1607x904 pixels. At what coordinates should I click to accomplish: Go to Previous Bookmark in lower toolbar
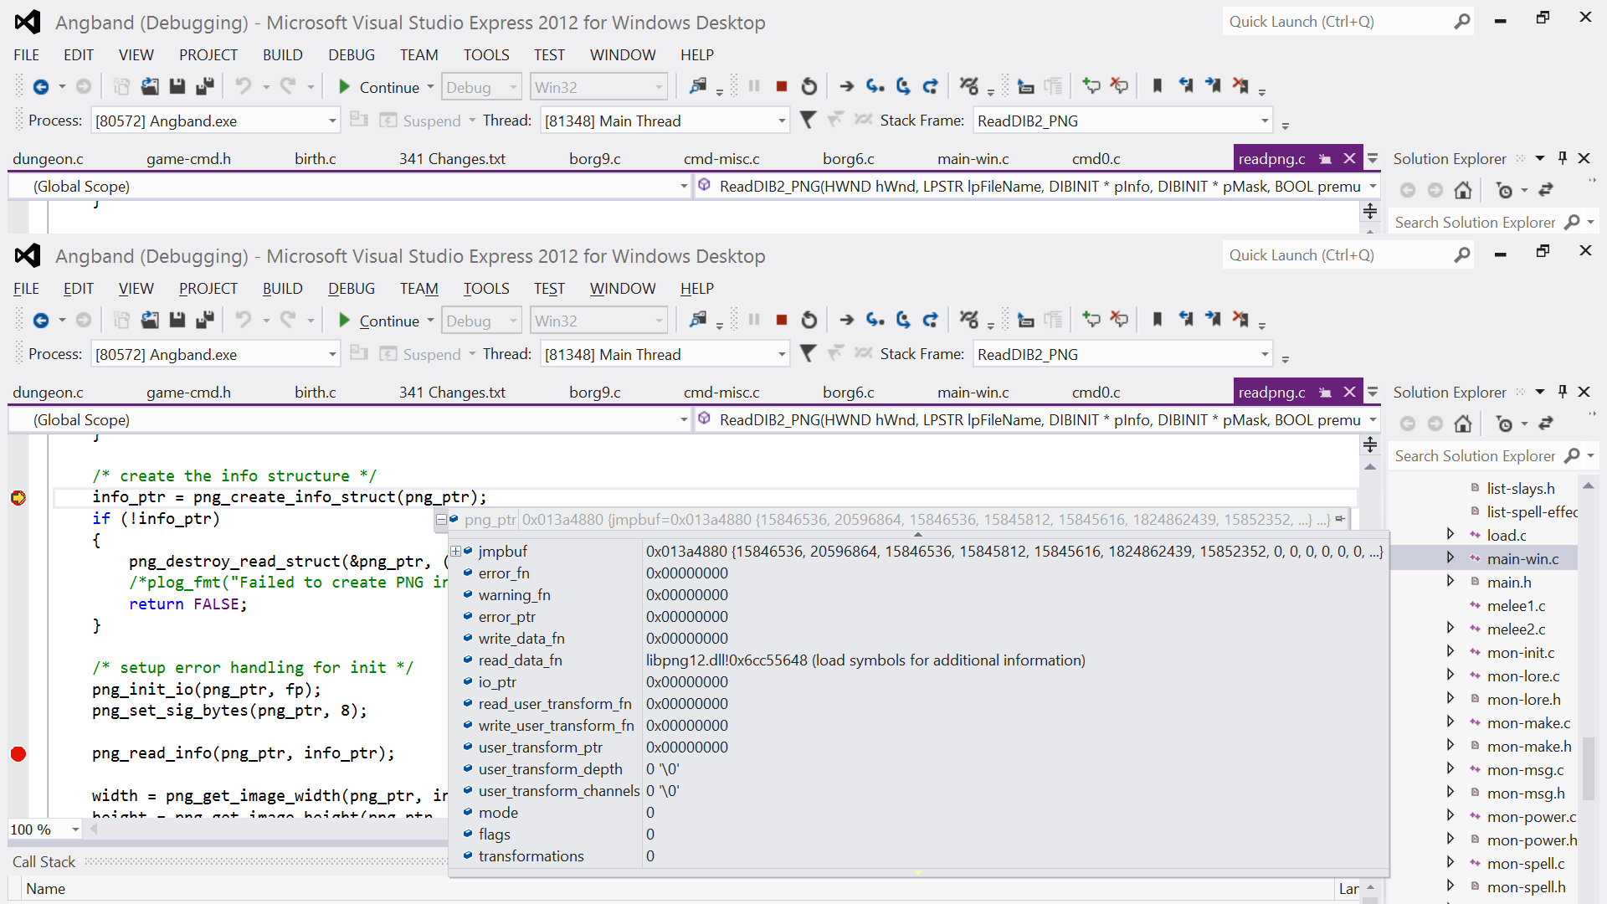pos(1185,319)
